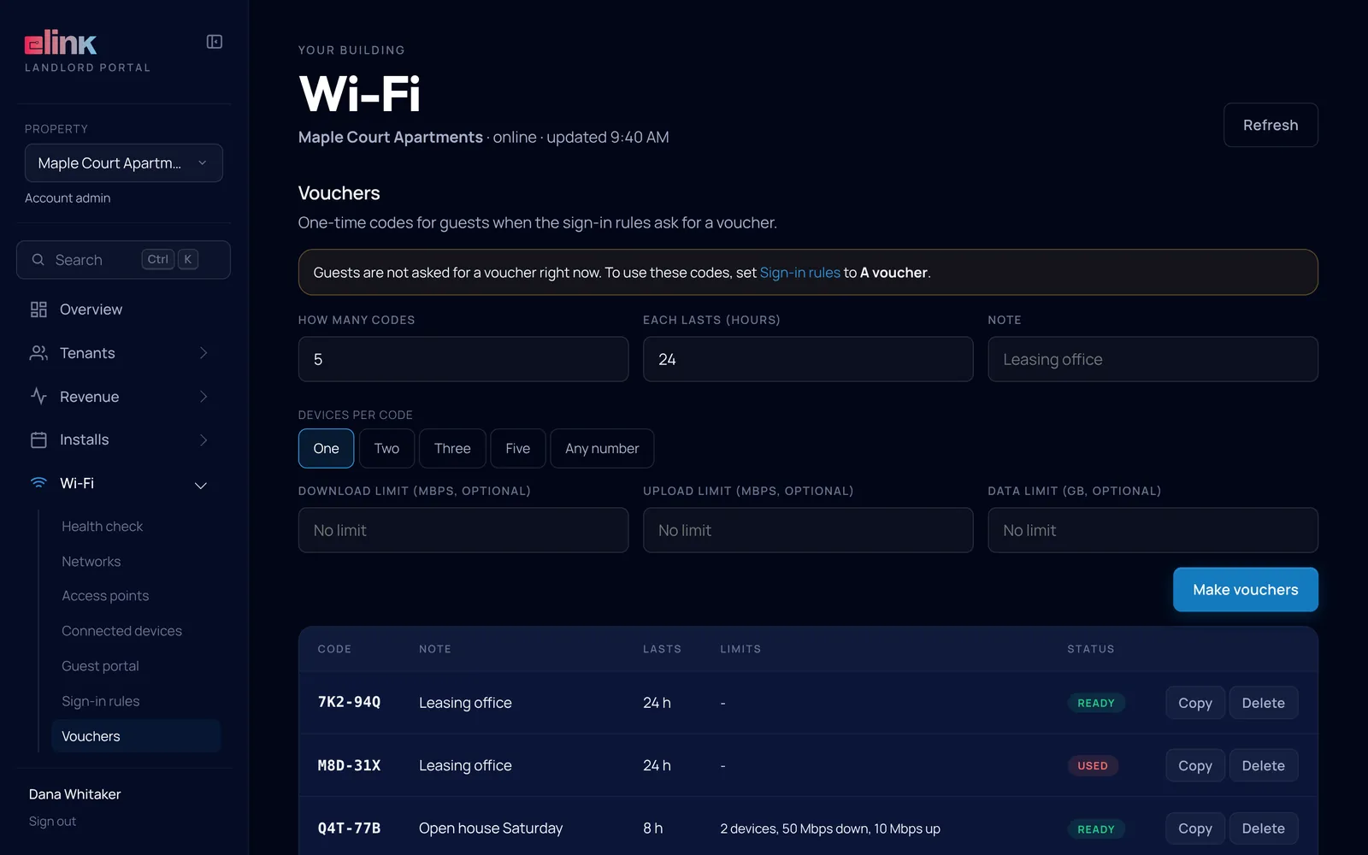This screenshot has width=1368, height=855.
Task: Click Make vouchers button
Action: click(x=1245, y=590)
